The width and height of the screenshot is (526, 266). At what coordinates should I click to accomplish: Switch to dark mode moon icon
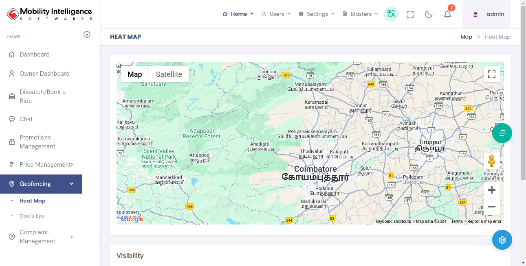429,14
